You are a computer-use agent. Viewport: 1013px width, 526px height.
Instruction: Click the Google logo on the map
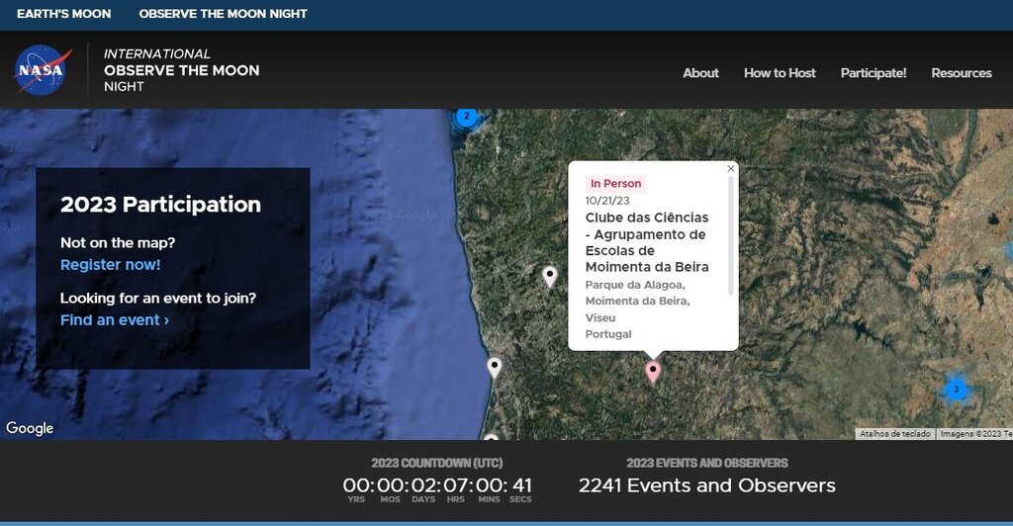pyautogui.click(x=30, y=428)
